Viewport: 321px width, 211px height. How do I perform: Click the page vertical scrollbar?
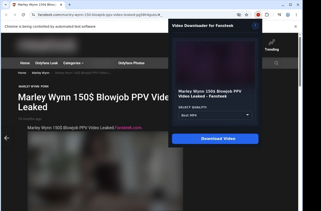[x=300, y=61]
